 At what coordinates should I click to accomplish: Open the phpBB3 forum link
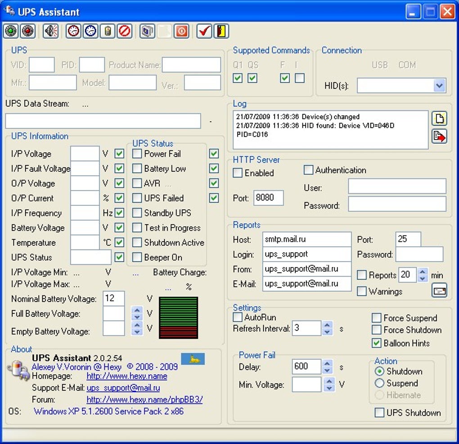(144, 399)
